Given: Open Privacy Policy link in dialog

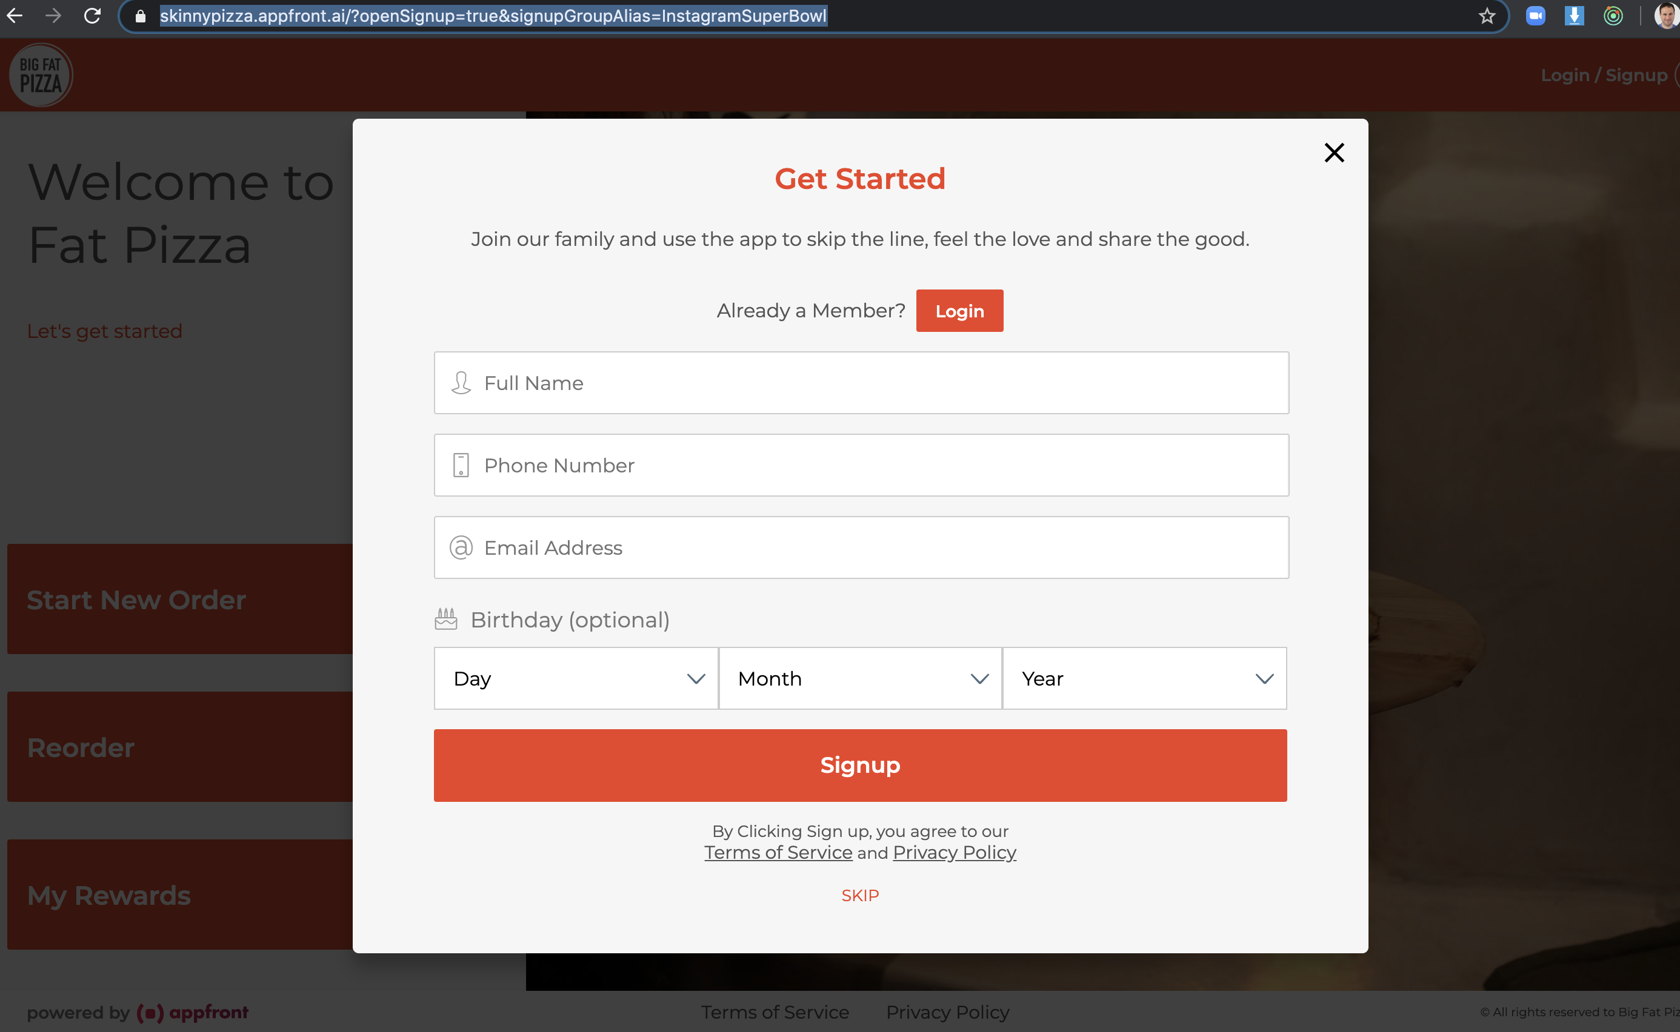Looking at the screenshot, I should pyautogui.click(x=955, y=853).
